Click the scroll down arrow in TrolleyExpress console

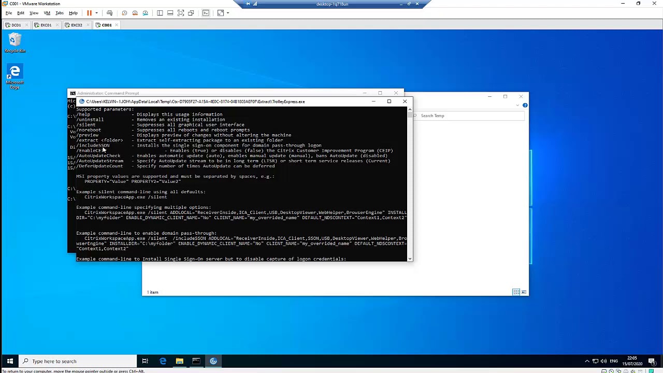410,258
